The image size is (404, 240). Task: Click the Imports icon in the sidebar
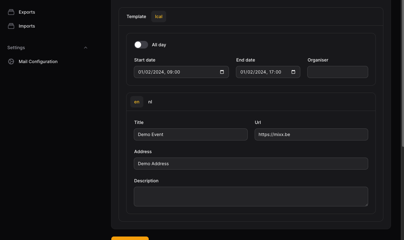11,26
